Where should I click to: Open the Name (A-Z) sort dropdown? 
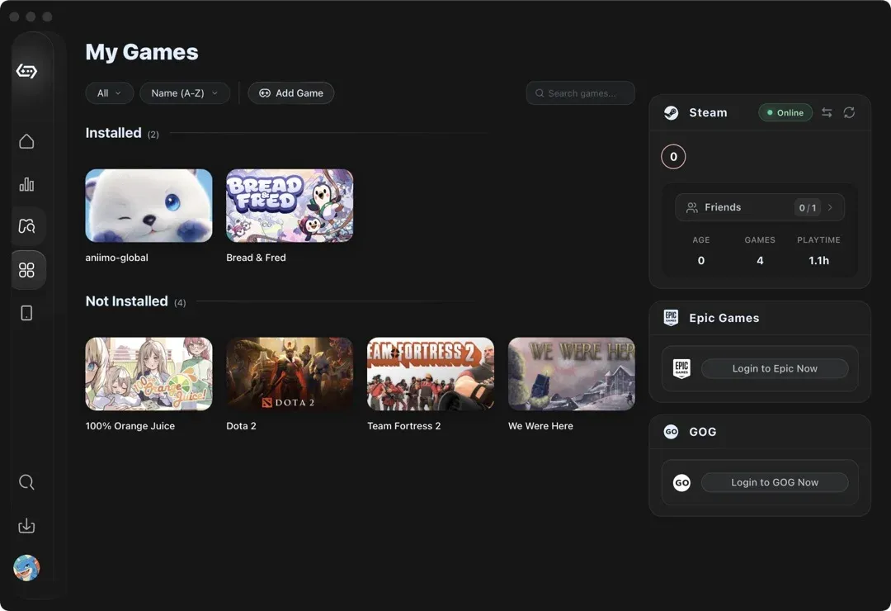click(185, 93)
